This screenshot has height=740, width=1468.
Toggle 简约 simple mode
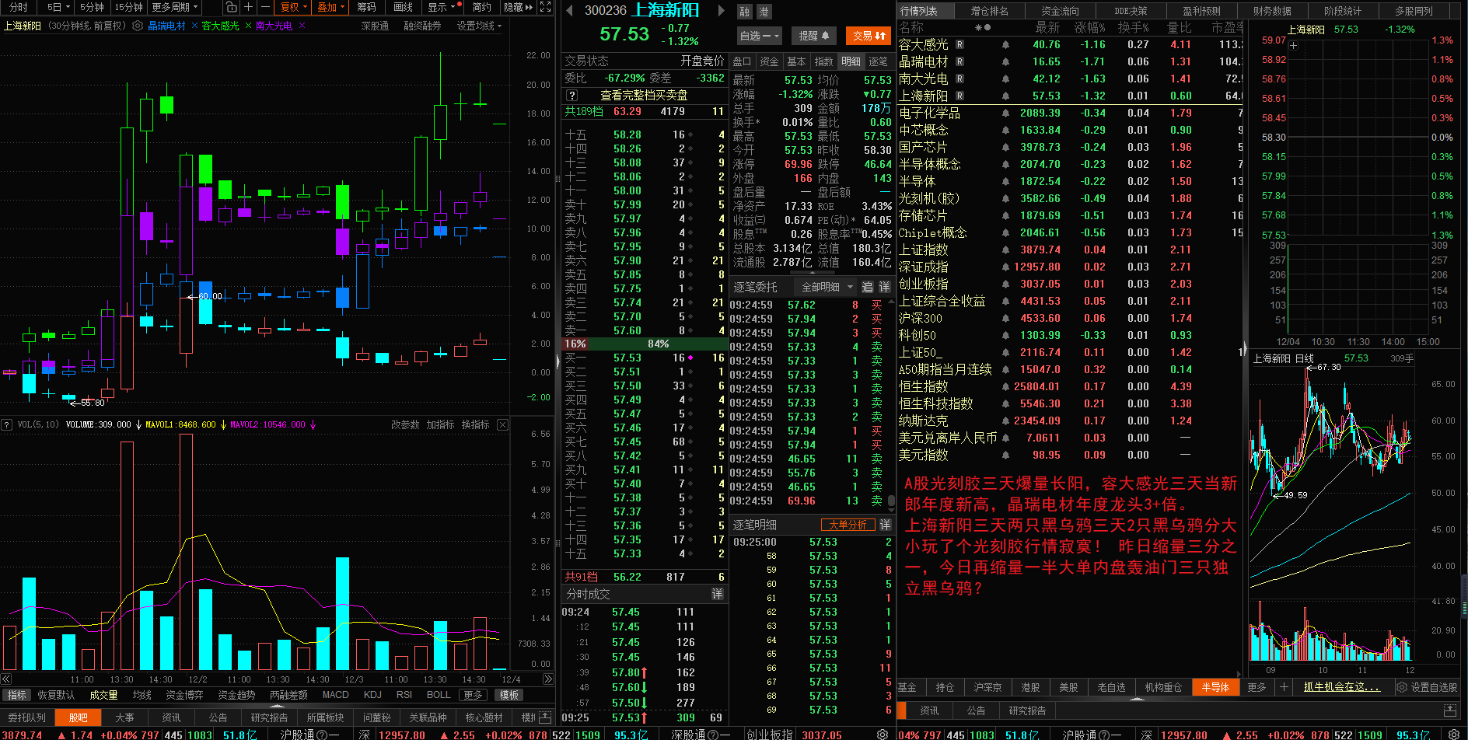click(482, 7)
